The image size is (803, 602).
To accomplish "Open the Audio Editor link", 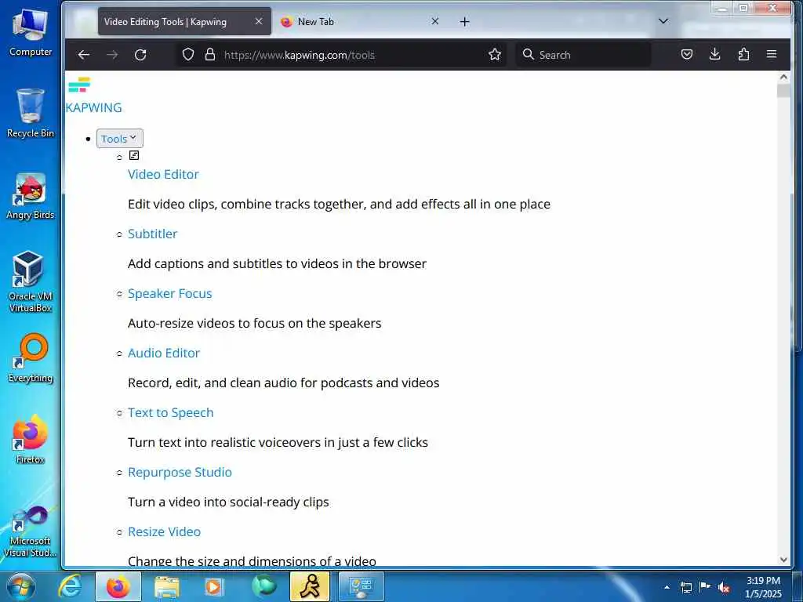I will 164,353.
